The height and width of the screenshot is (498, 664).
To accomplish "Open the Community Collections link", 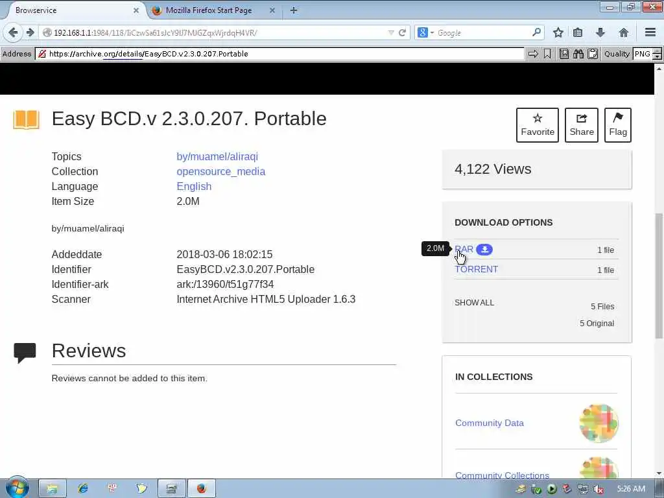I will [x=503, y=475].
